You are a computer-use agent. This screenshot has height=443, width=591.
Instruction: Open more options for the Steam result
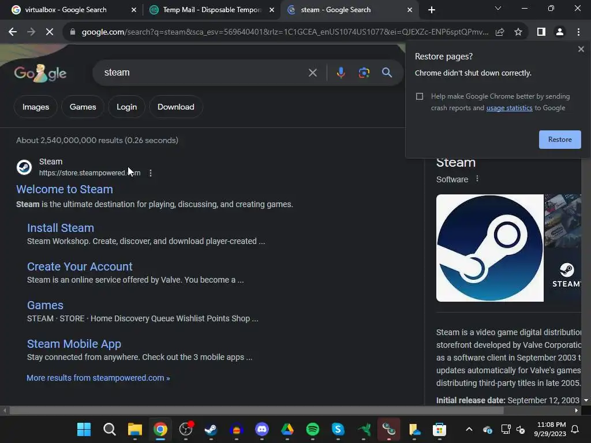pyautogui.click(x=151, y=173)
